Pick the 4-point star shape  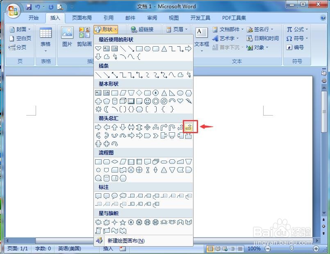115,222
